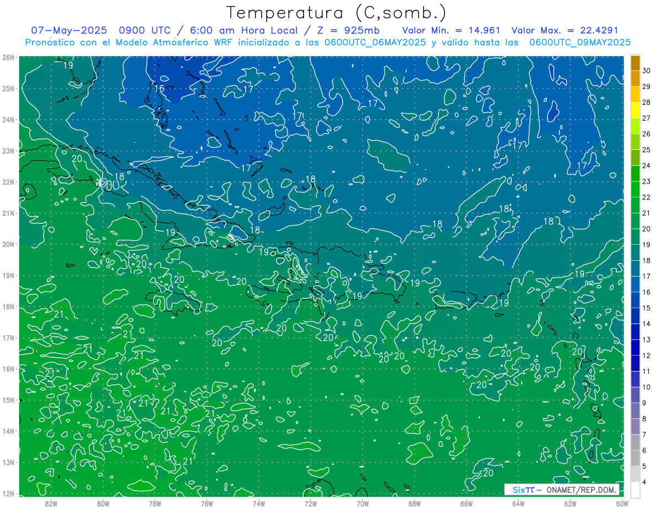Click the "20N" latitude axis label
The height and width of the screenshot is (511, 661).
[8, 244]
